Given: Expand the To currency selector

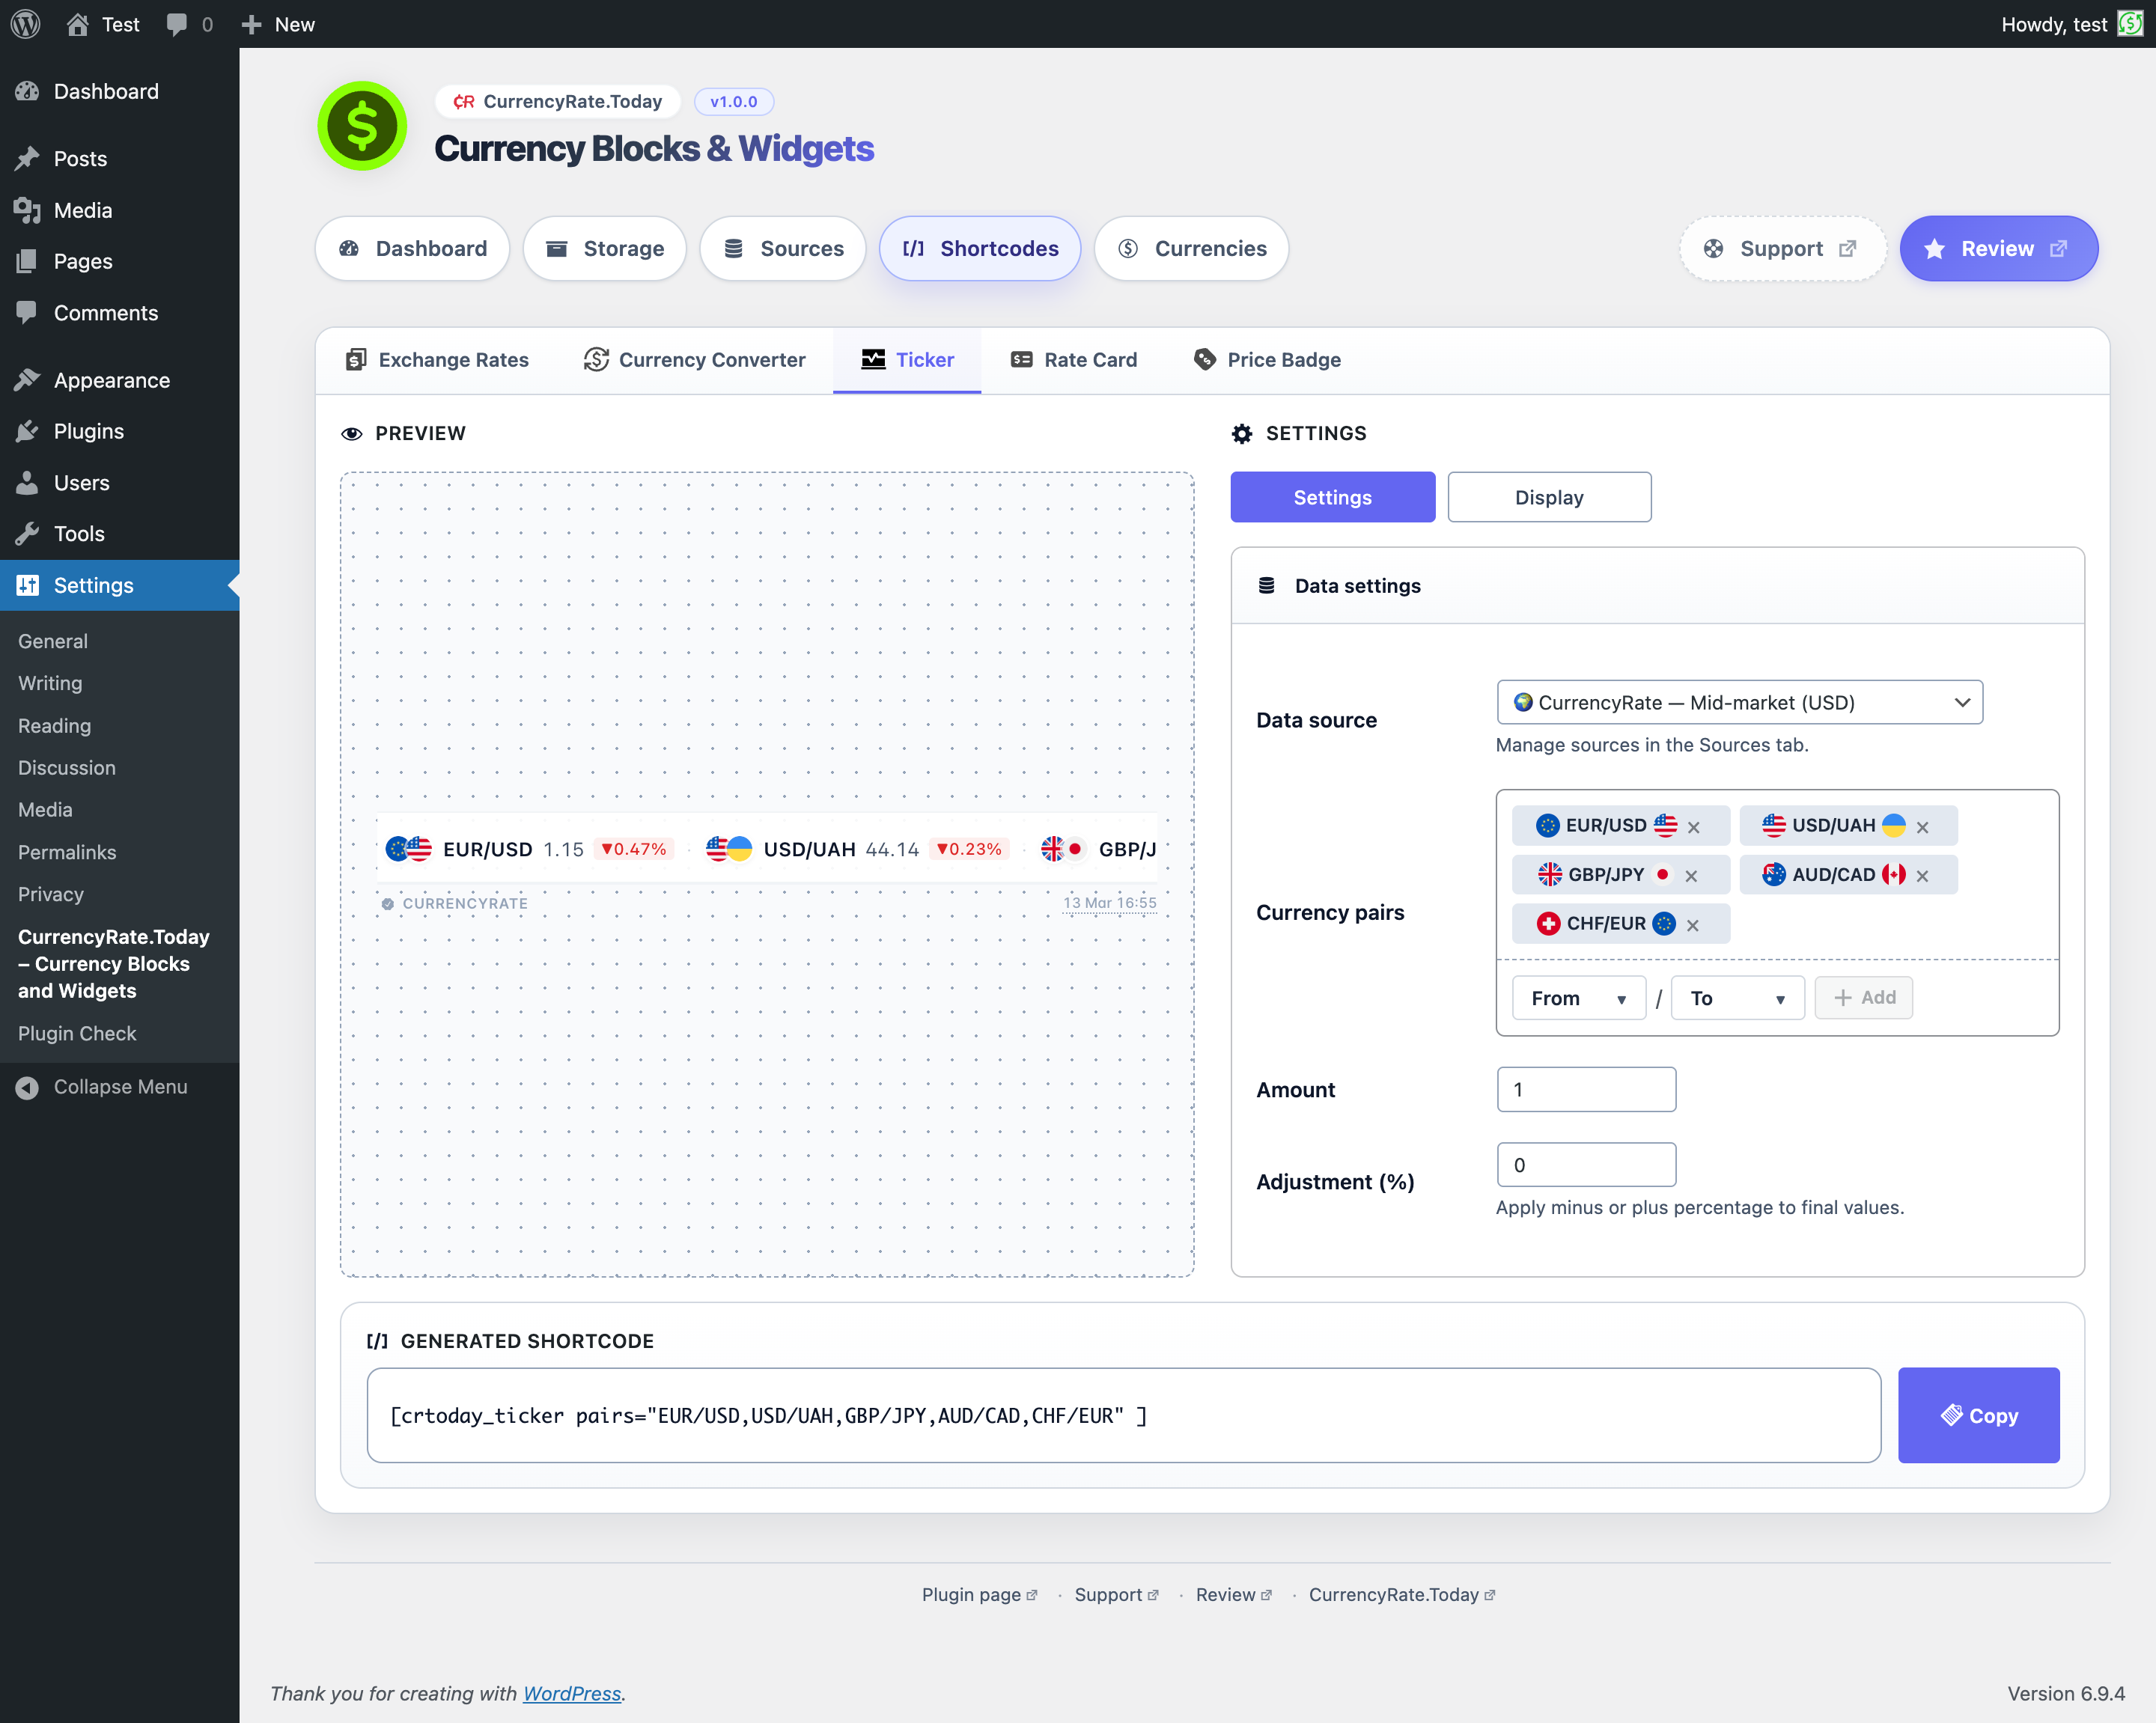Looking at the screenshot, I should [1736, 998].
